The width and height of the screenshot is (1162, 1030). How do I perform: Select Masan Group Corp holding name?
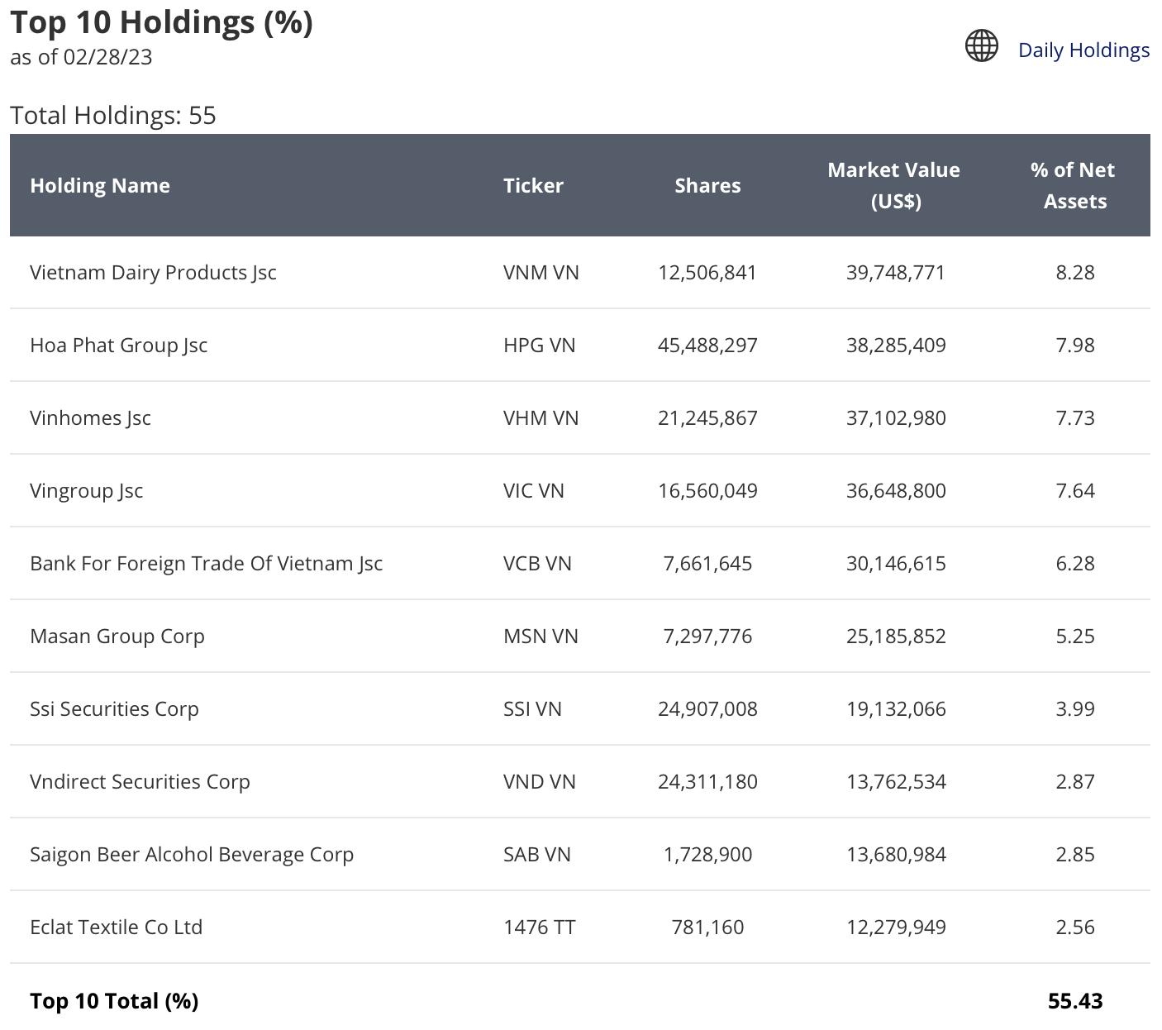(117, 636)
